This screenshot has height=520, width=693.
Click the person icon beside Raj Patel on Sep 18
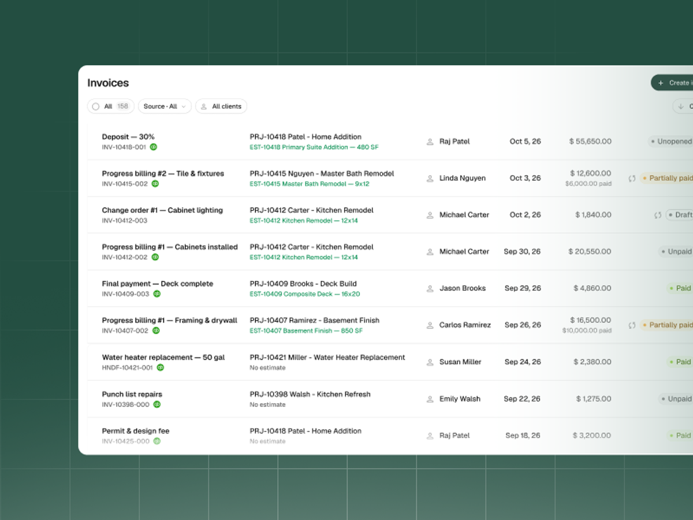tap(430, 436)
